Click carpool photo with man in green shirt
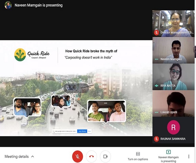The width and height of the screenshot is (196, 163). (x=106, y=111)
